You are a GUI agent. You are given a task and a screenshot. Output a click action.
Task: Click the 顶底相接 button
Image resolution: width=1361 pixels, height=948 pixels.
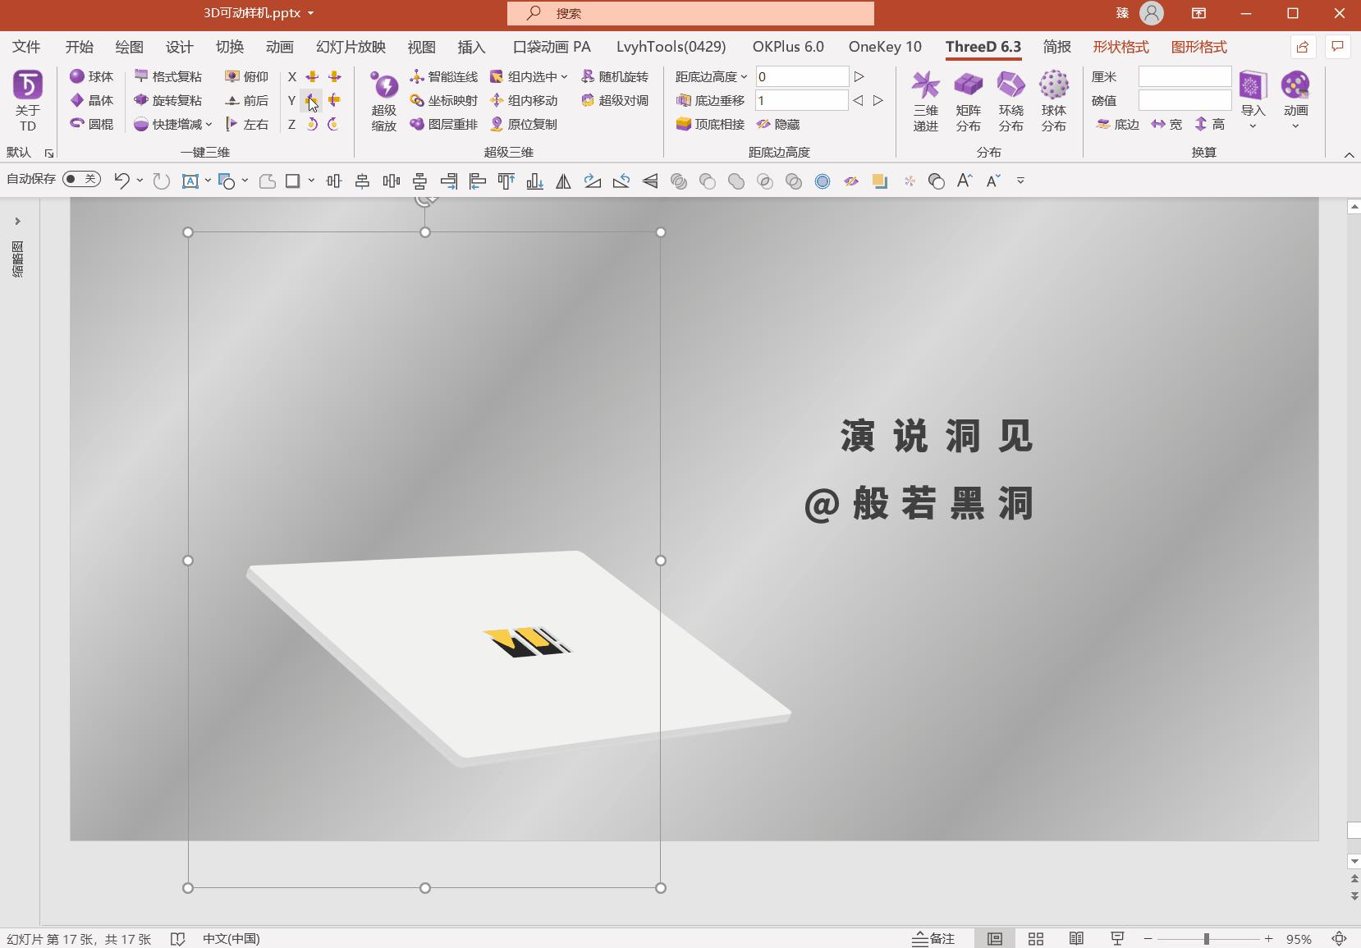coord(710,124)
